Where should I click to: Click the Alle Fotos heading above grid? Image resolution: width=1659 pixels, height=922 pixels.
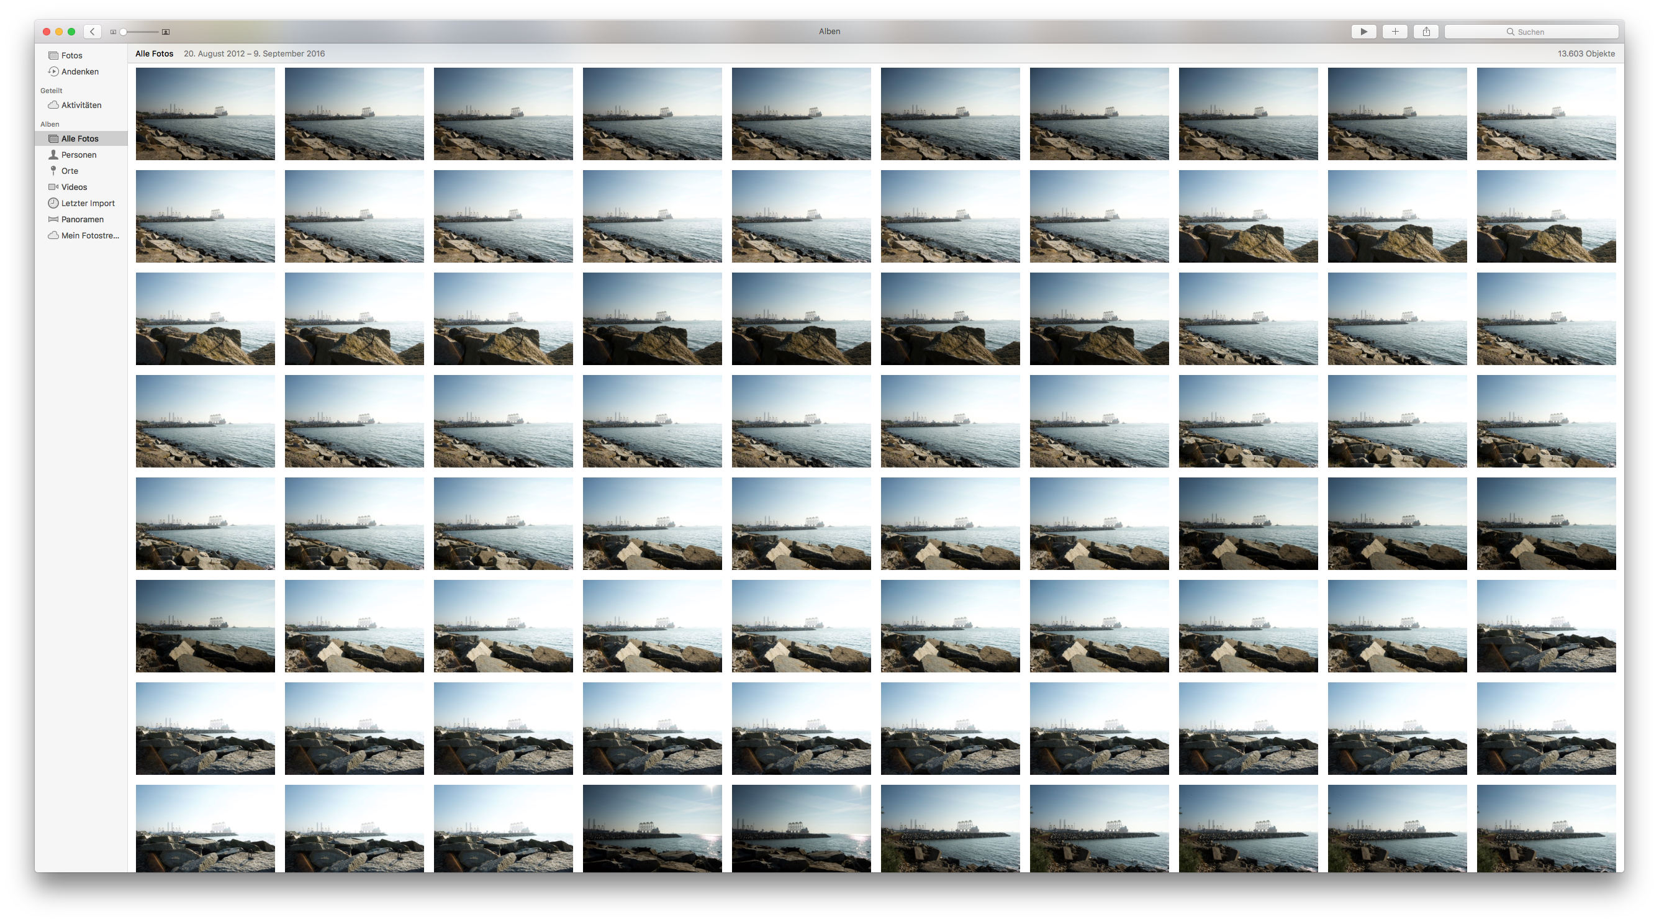[154, 53]
